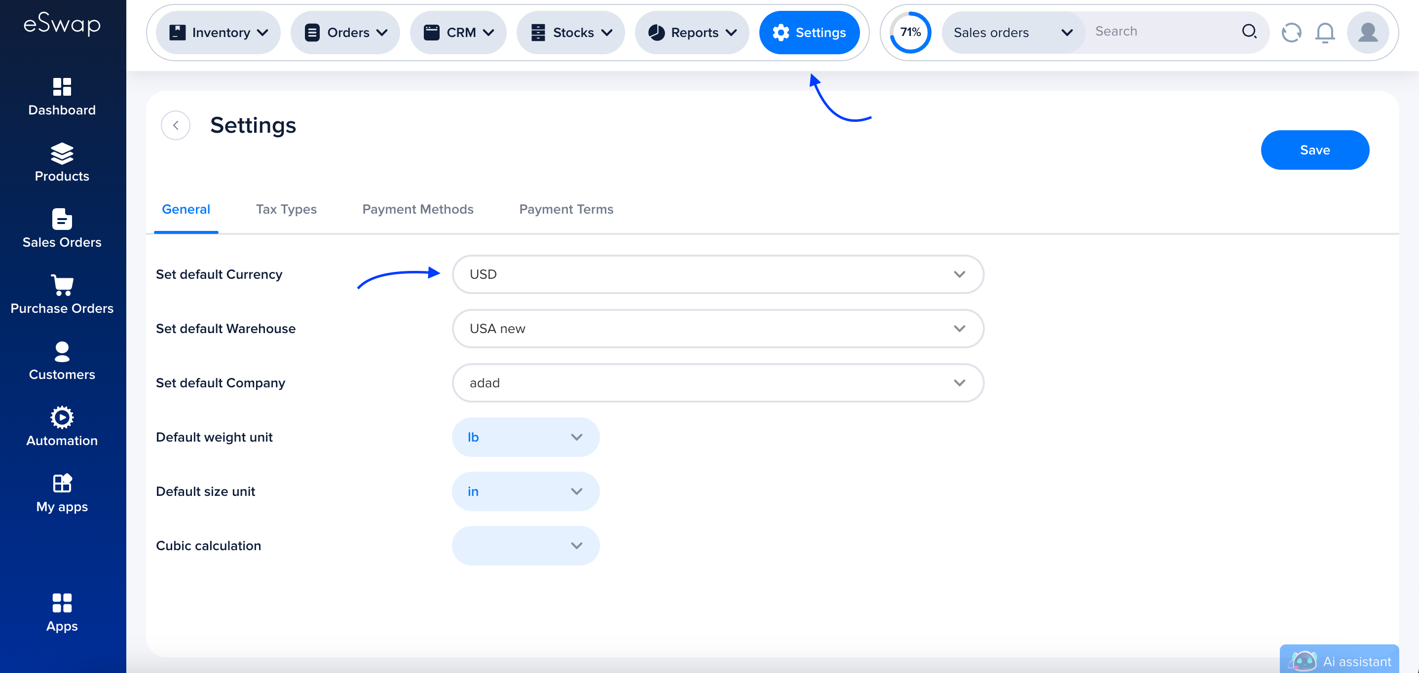Click the 'Default size unit' label

click(x=205, y=491)
